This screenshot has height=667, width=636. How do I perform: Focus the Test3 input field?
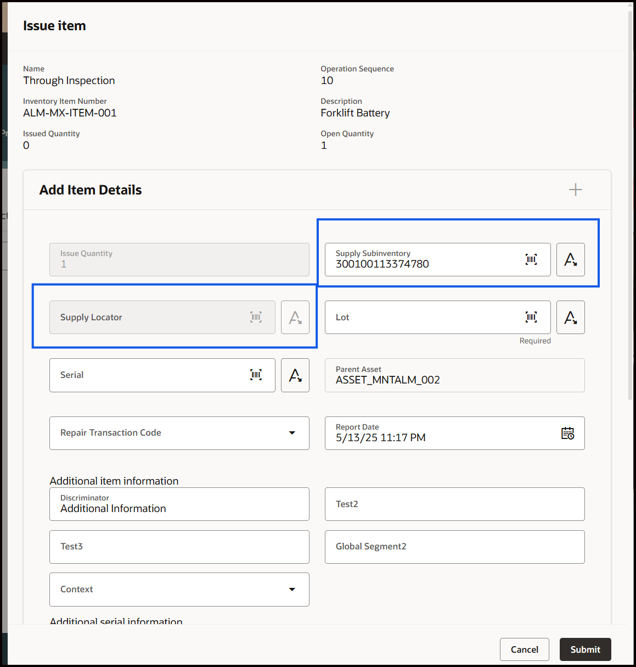(x=179, y=547)
